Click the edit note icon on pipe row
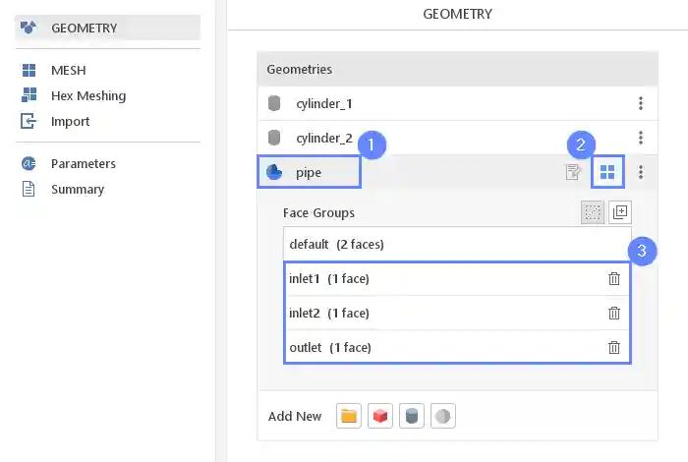This screenshot has height=462, width=688. tap(573, 173)
